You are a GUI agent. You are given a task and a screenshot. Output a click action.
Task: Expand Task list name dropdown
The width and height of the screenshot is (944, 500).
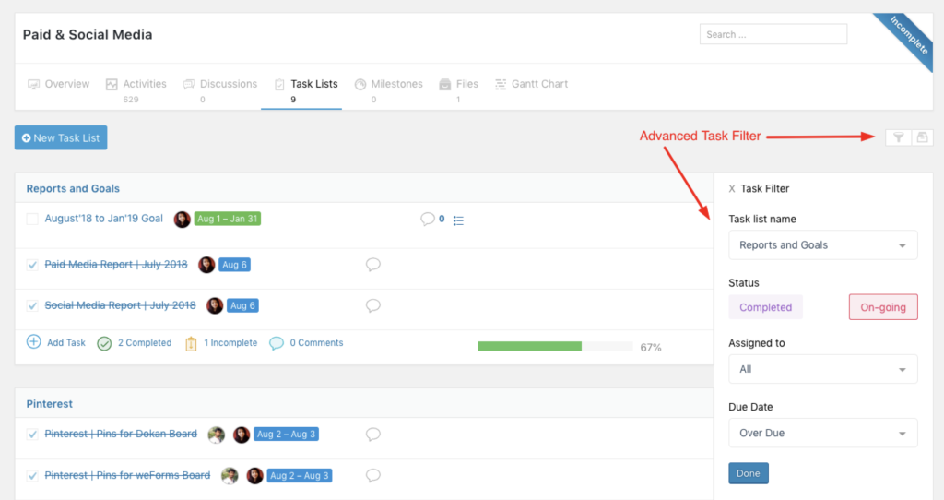point(823,245)
